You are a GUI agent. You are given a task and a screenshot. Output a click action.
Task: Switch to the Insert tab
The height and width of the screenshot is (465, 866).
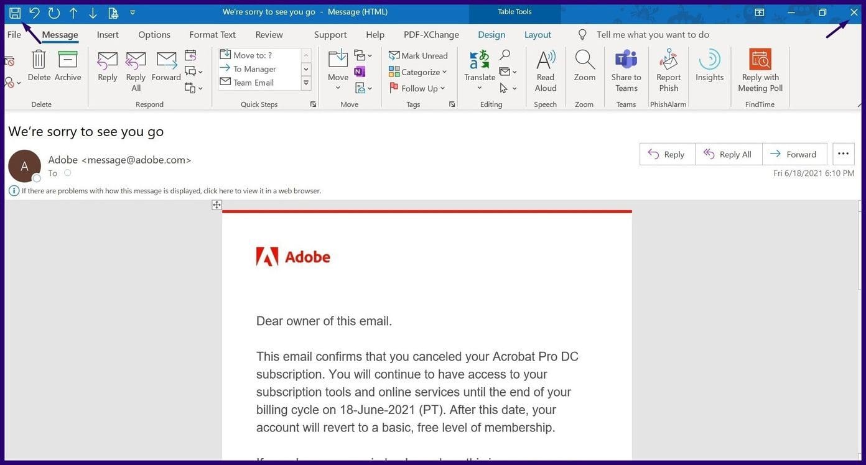point(108,35)
